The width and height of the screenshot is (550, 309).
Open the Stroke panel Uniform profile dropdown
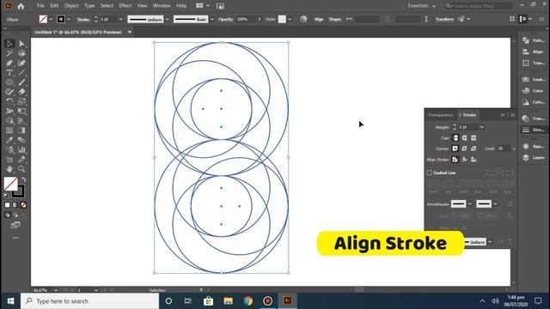490,242
